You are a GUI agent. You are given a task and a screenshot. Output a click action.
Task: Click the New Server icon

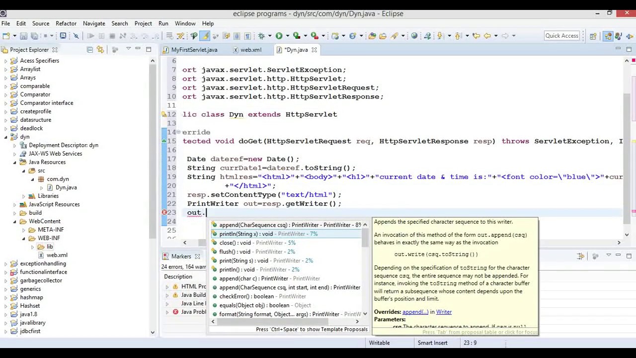[335, 36]
